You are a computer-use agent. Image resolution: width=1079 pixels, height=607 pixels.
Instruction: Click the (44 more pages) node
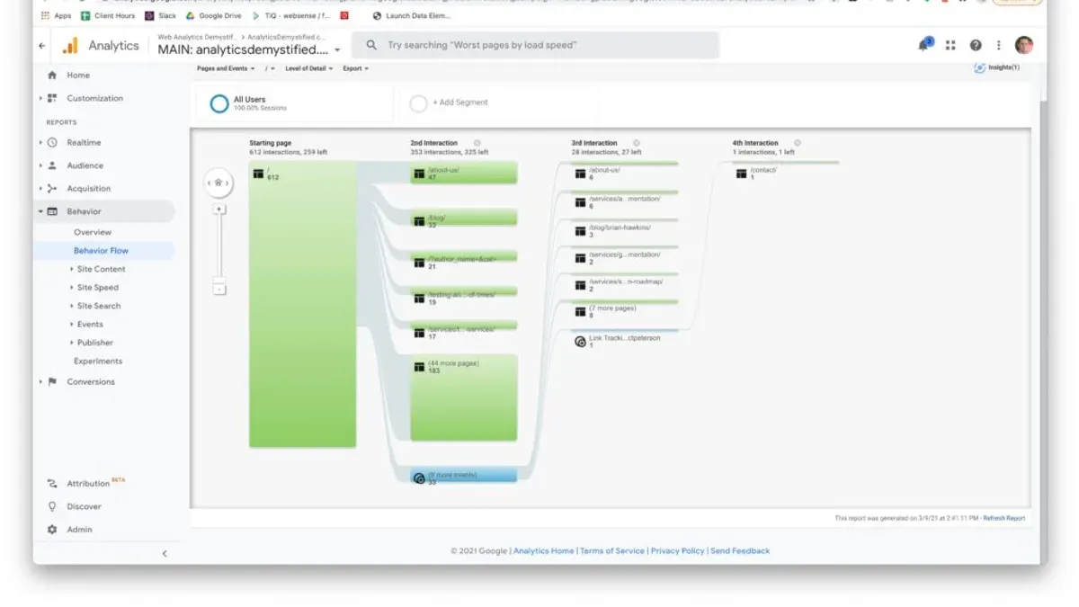point(464,397)
